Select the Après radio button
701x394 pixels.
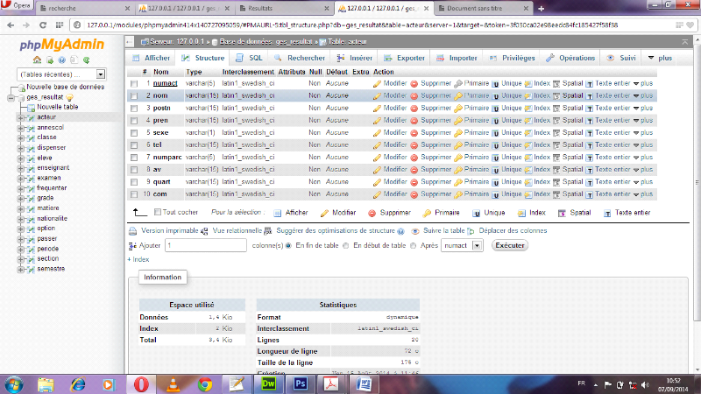pos(413,246)
